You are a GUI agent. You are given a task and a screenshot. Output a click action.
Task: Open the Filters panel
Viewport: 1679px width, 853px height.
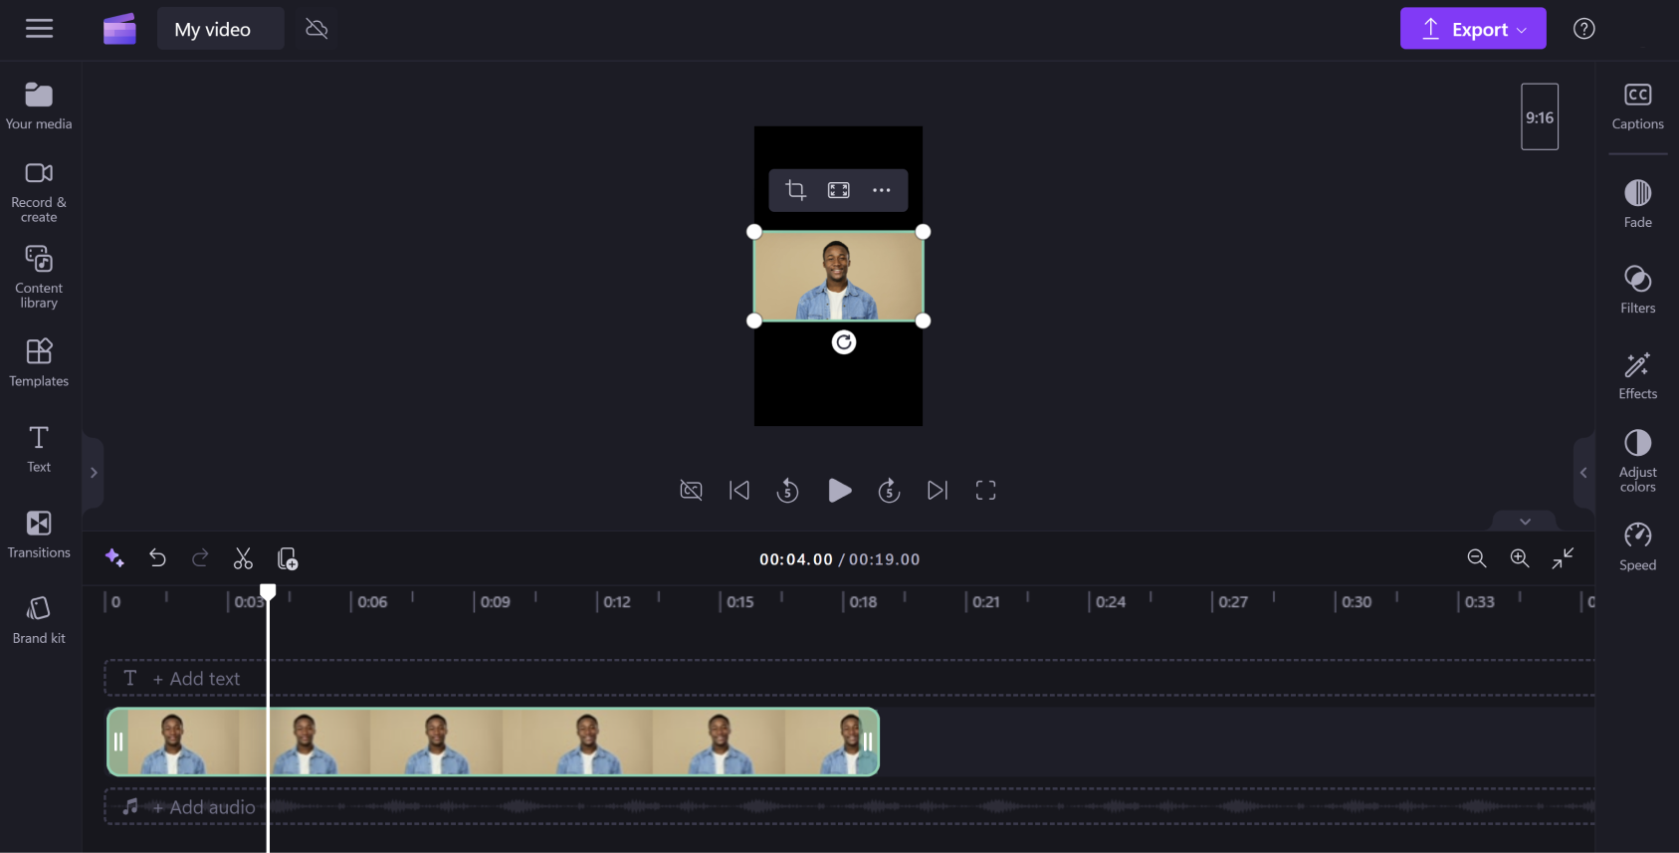pos(1637,290)
